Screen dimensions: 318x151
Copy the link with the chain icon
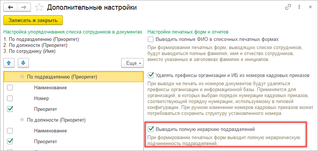(288, 7)
